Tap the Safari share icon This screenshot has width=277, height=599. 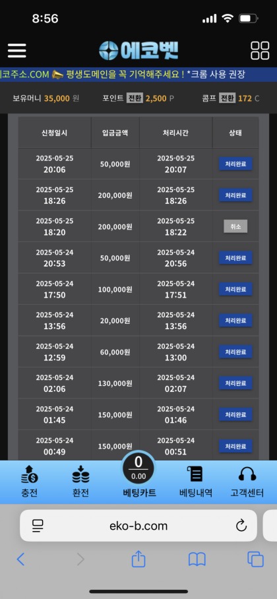click(x=138, y=559)
